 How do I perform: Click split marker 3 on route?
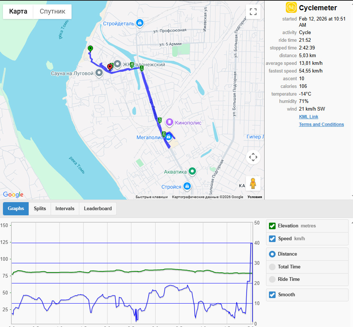[x=160, y=120]
